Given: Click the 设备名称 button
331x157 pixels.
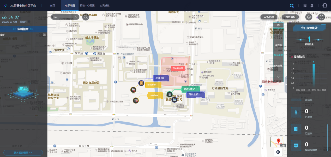Looking at the screenshot, I should (x=269, y=17).
